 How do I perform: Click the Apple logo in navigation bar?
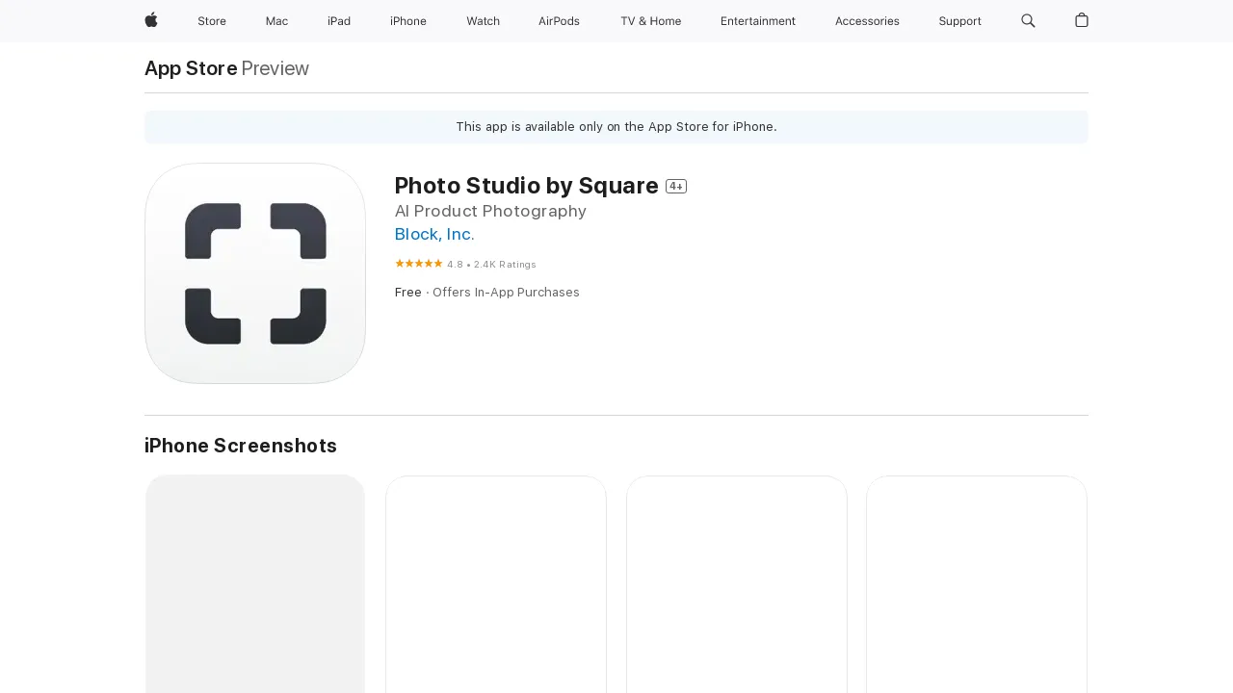point(150,21)
